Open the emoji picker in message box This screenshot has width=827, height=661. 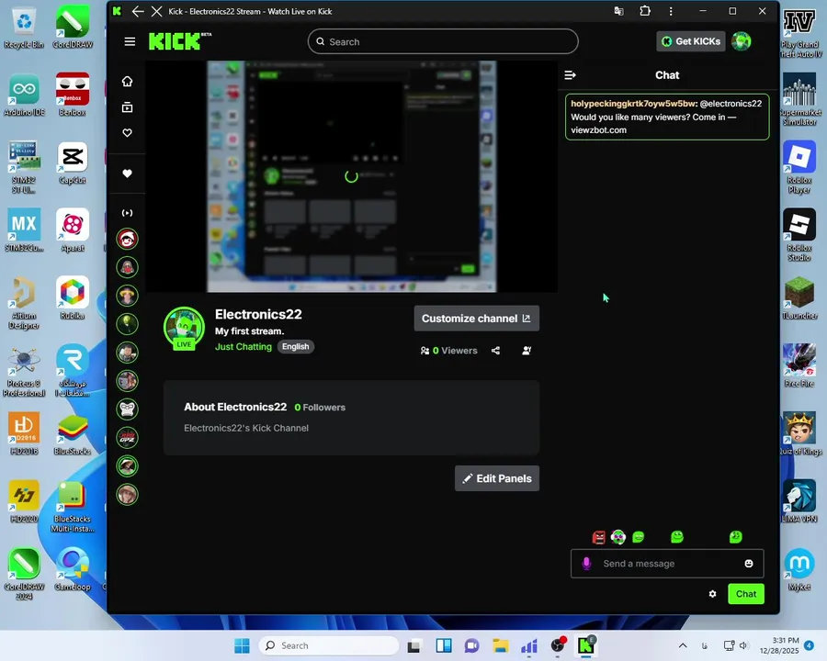coord(748,564)
